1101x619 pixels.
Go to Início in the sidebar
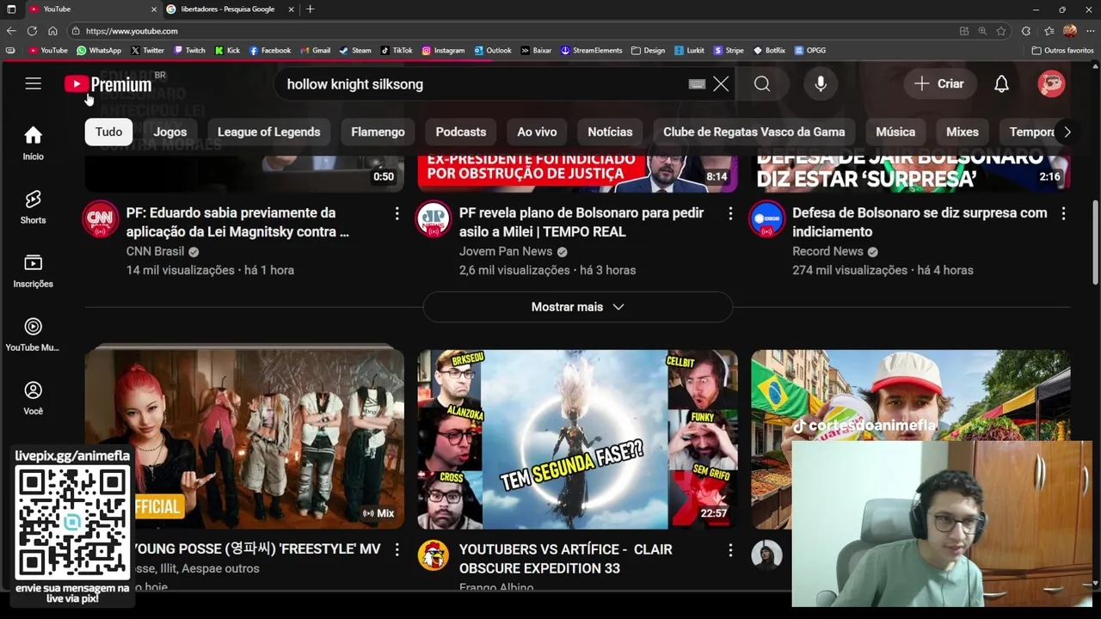pyautogui.click(x=33, y=144)
